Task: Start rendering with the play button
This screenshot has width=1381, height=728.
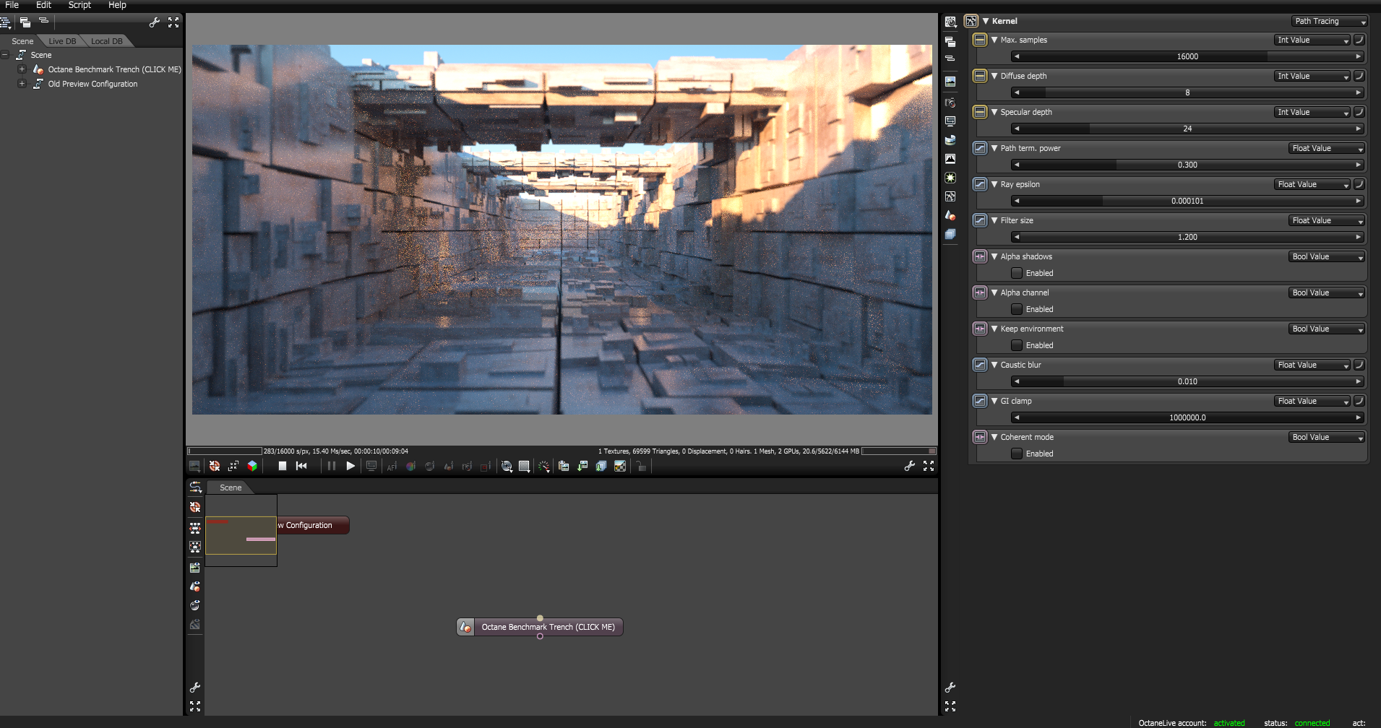Action: pos(350,466)
